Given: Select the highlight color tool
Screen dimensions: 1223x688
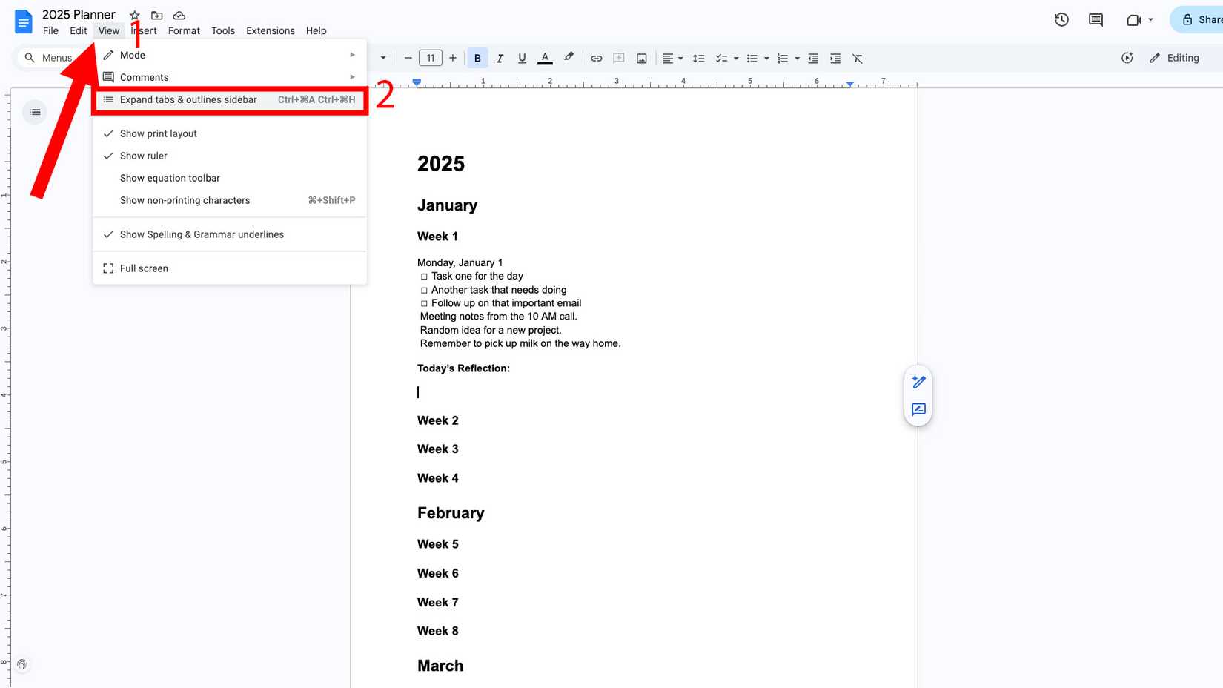Looking at the screenshot, I should [x=568, y=58].
